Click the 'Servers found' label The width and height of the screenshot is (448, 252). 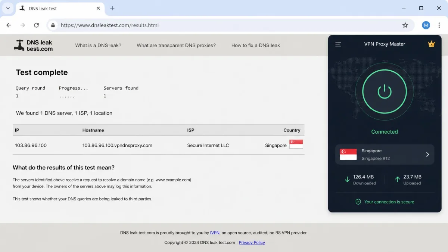point(121,88)
